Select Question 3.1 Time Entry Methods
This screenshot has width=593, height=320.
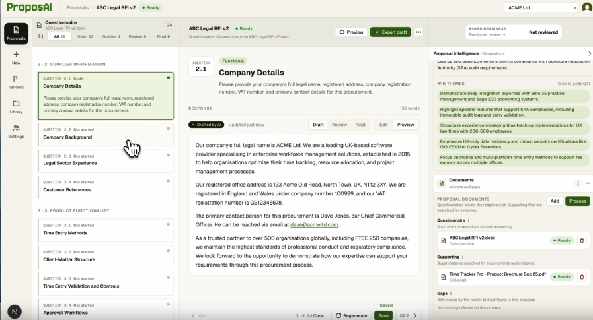pyautogui.click(x=106, y=230)
